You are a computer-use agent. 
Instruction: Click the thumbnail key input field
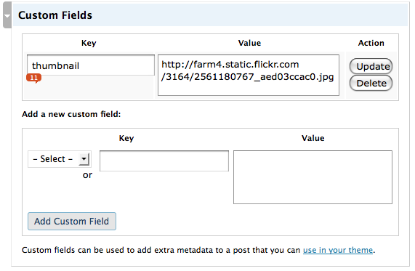coord(91,65)
